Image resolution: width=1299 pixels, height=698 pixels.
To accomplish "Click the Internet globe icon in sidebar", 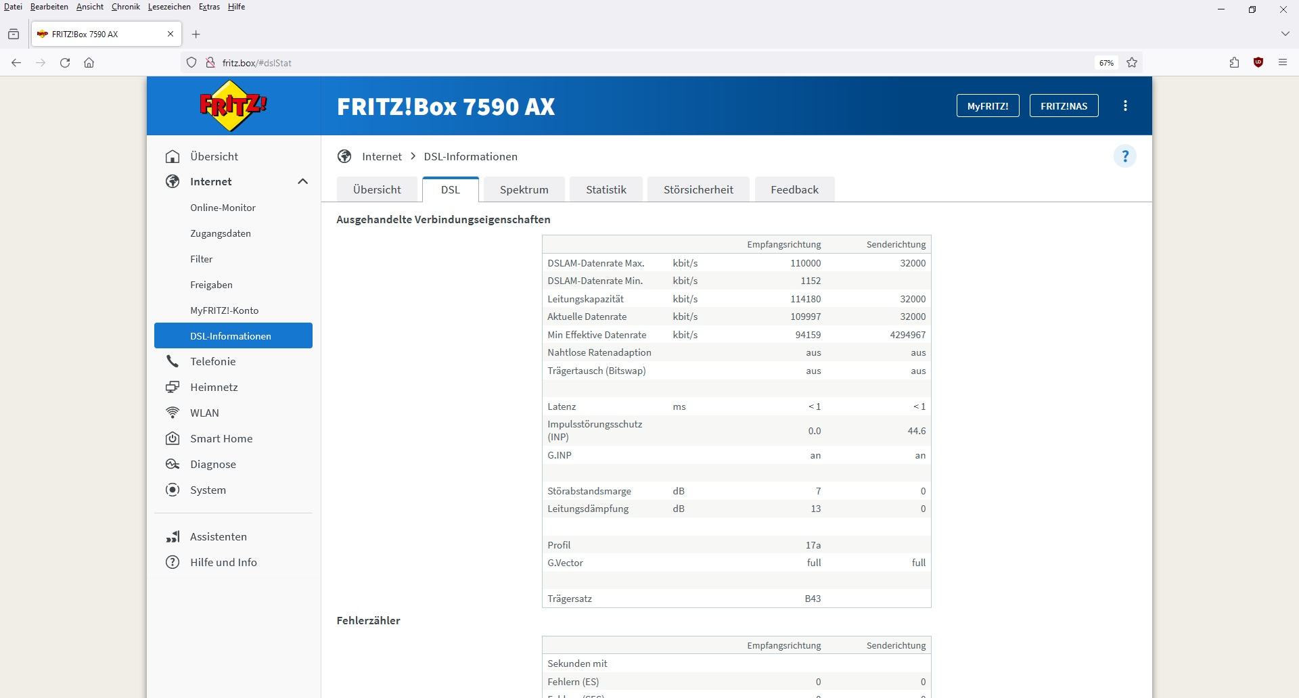I will click(173, 181).
